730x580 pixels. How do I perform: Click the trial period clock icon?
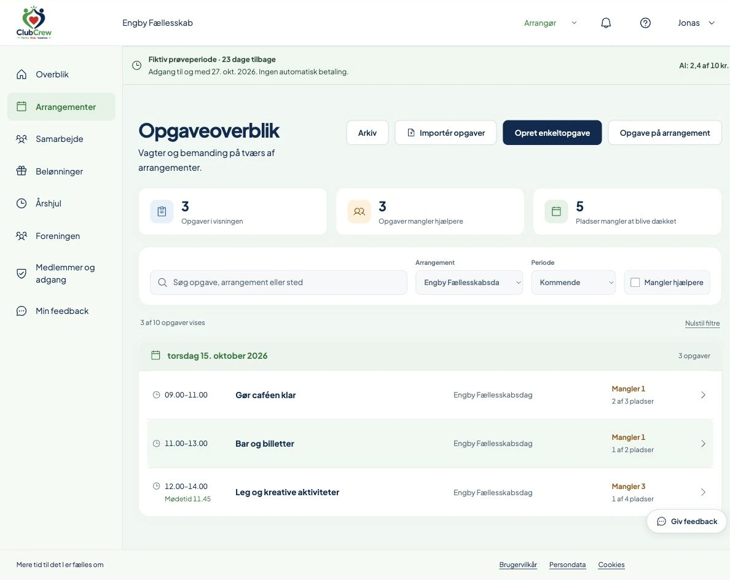coord(136,65)
